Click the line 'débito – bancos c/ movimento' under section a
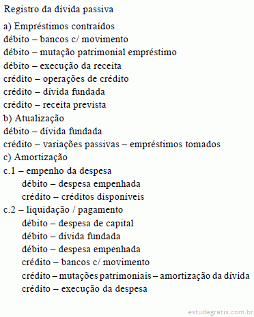Viewport: 254px width, 317px height. 66,40
